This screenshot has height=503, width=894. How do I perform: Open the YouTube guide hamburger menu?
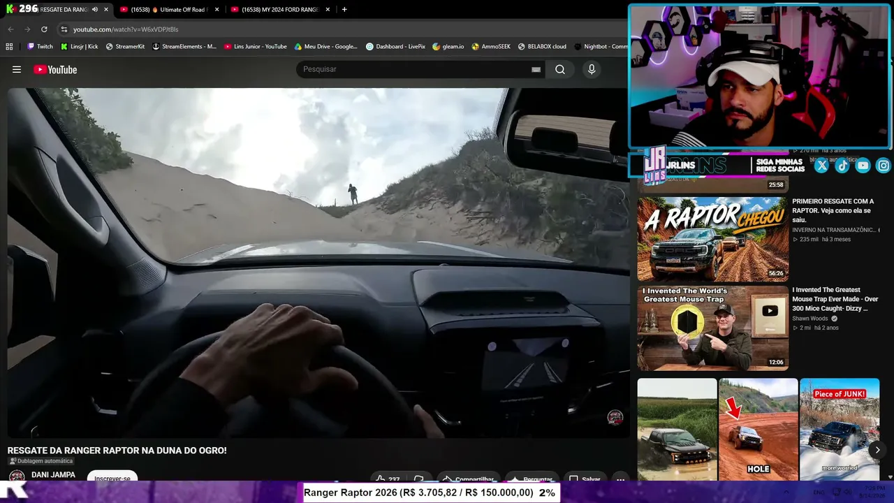17,69
